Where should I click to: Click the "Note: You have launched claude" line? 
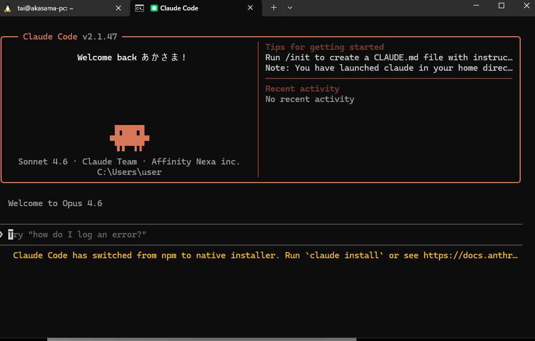pyautogui.click(x=389, y=68)
